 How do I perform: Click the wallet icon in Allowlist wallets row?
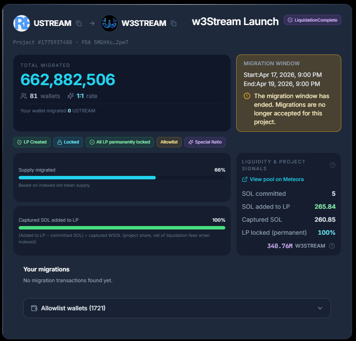pyautogui.click(x=34, y=308)
